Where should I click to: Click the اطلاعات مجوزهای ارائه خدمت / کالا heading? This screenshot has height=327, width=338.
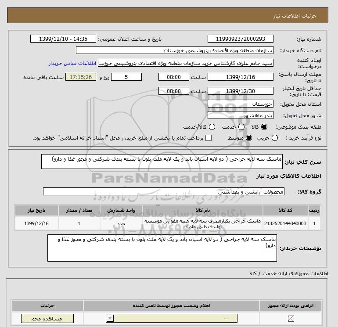(289, 273)
